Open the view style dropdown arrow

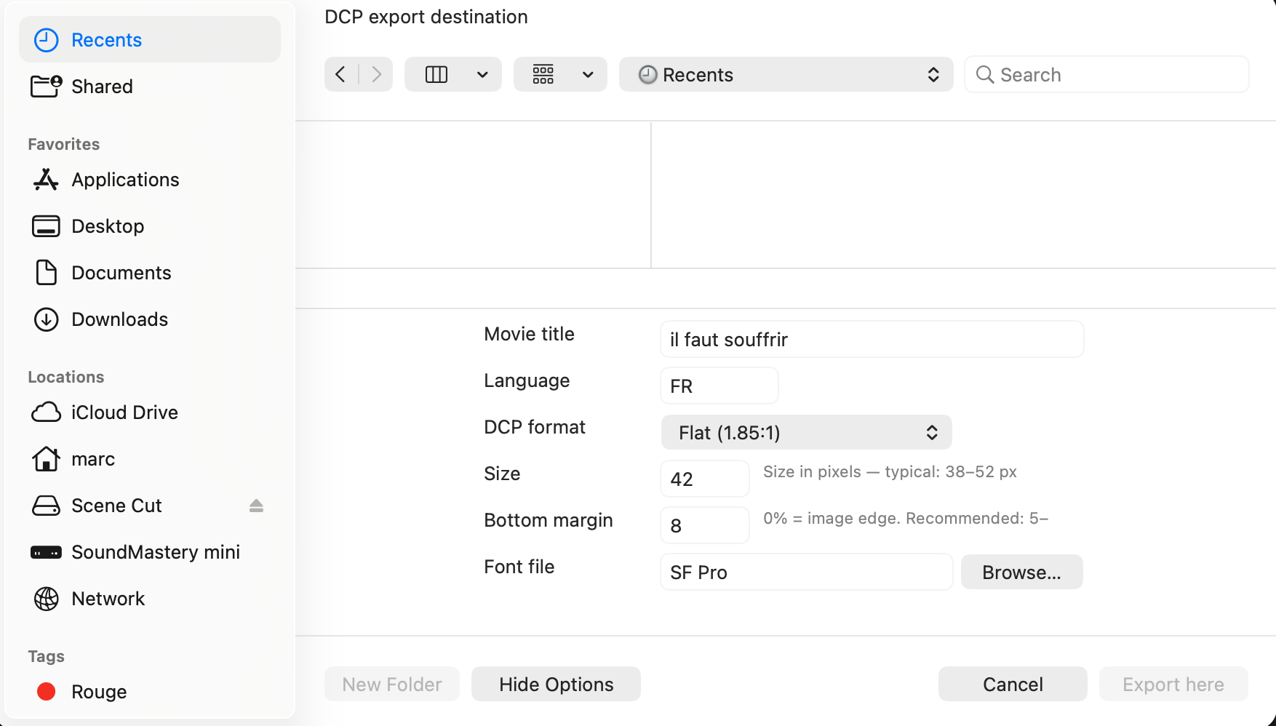pyautogui.click(x=482, y=74)
